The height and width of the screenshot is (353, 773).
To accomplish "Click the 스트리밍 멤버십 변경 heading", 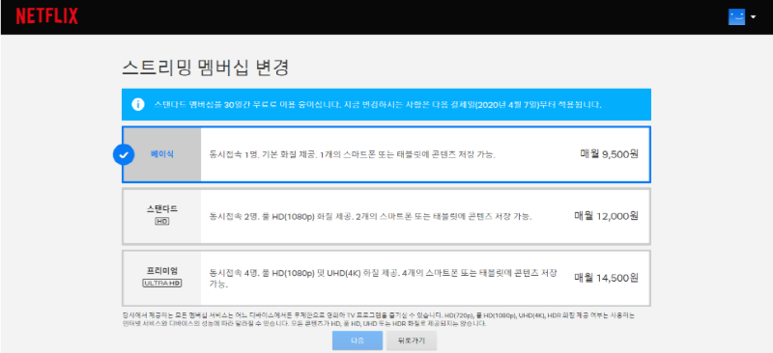I will coord(205,68).
